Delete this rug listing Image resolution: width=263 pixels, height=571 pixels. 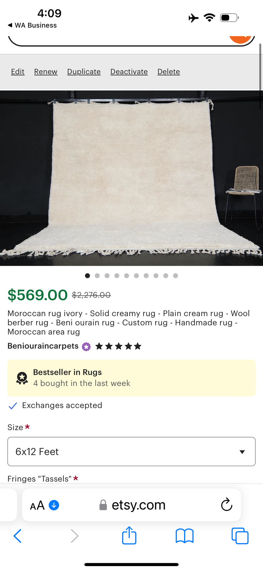click(x=169, y=72)
